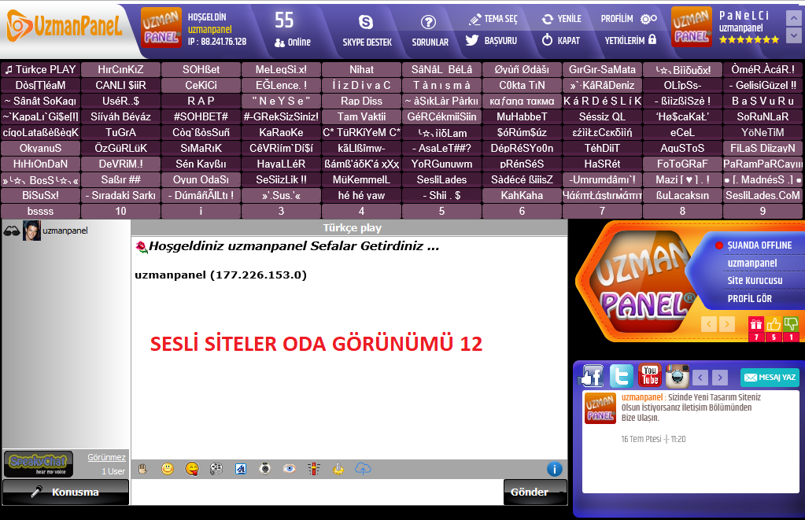This screenshot has height=520, width=805.
Task: Click the Sorunlar question mark icon
Action: click(x=429, y=23)
